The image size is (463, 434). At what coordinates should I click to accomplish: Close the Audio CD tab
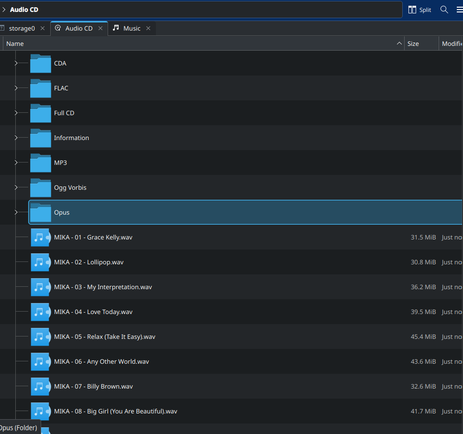point(100,29)
